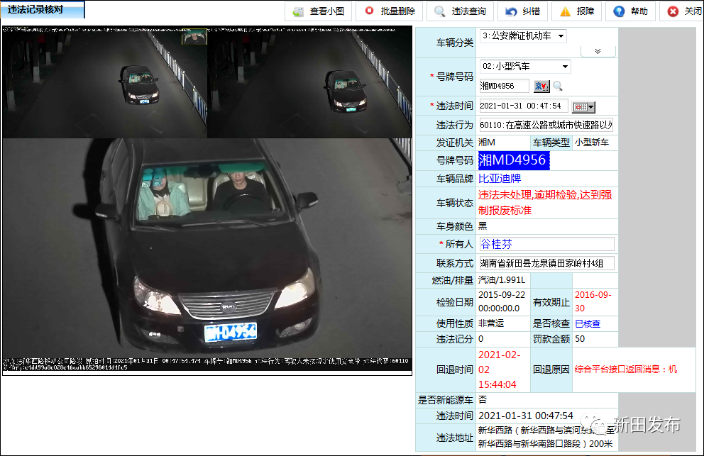The image size is (704, 456).
Task: Click the 纠错 button
Action: click(x=522, y=11)
